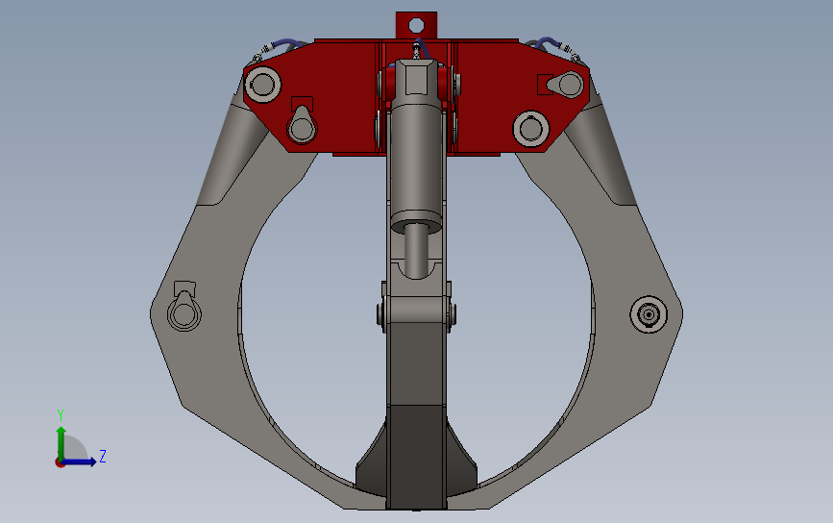Click the center bottom claw tine
Image resolution: width=833 pixels, height=523 pixels.
[x=417, y=457]
